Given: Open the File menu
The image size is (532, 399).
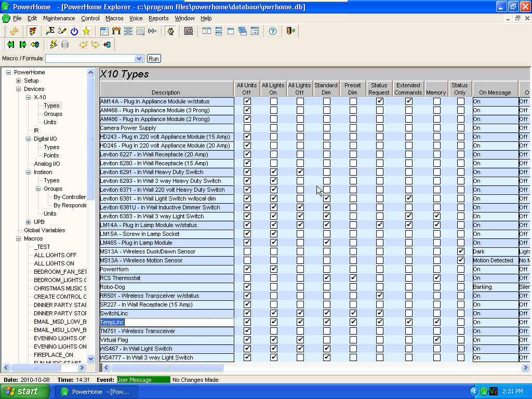Looking at the screenshot, I should tap(17, 18).
